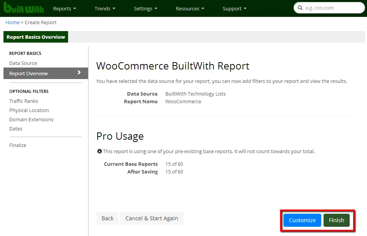Go to Data Source in sidebar

23,63
